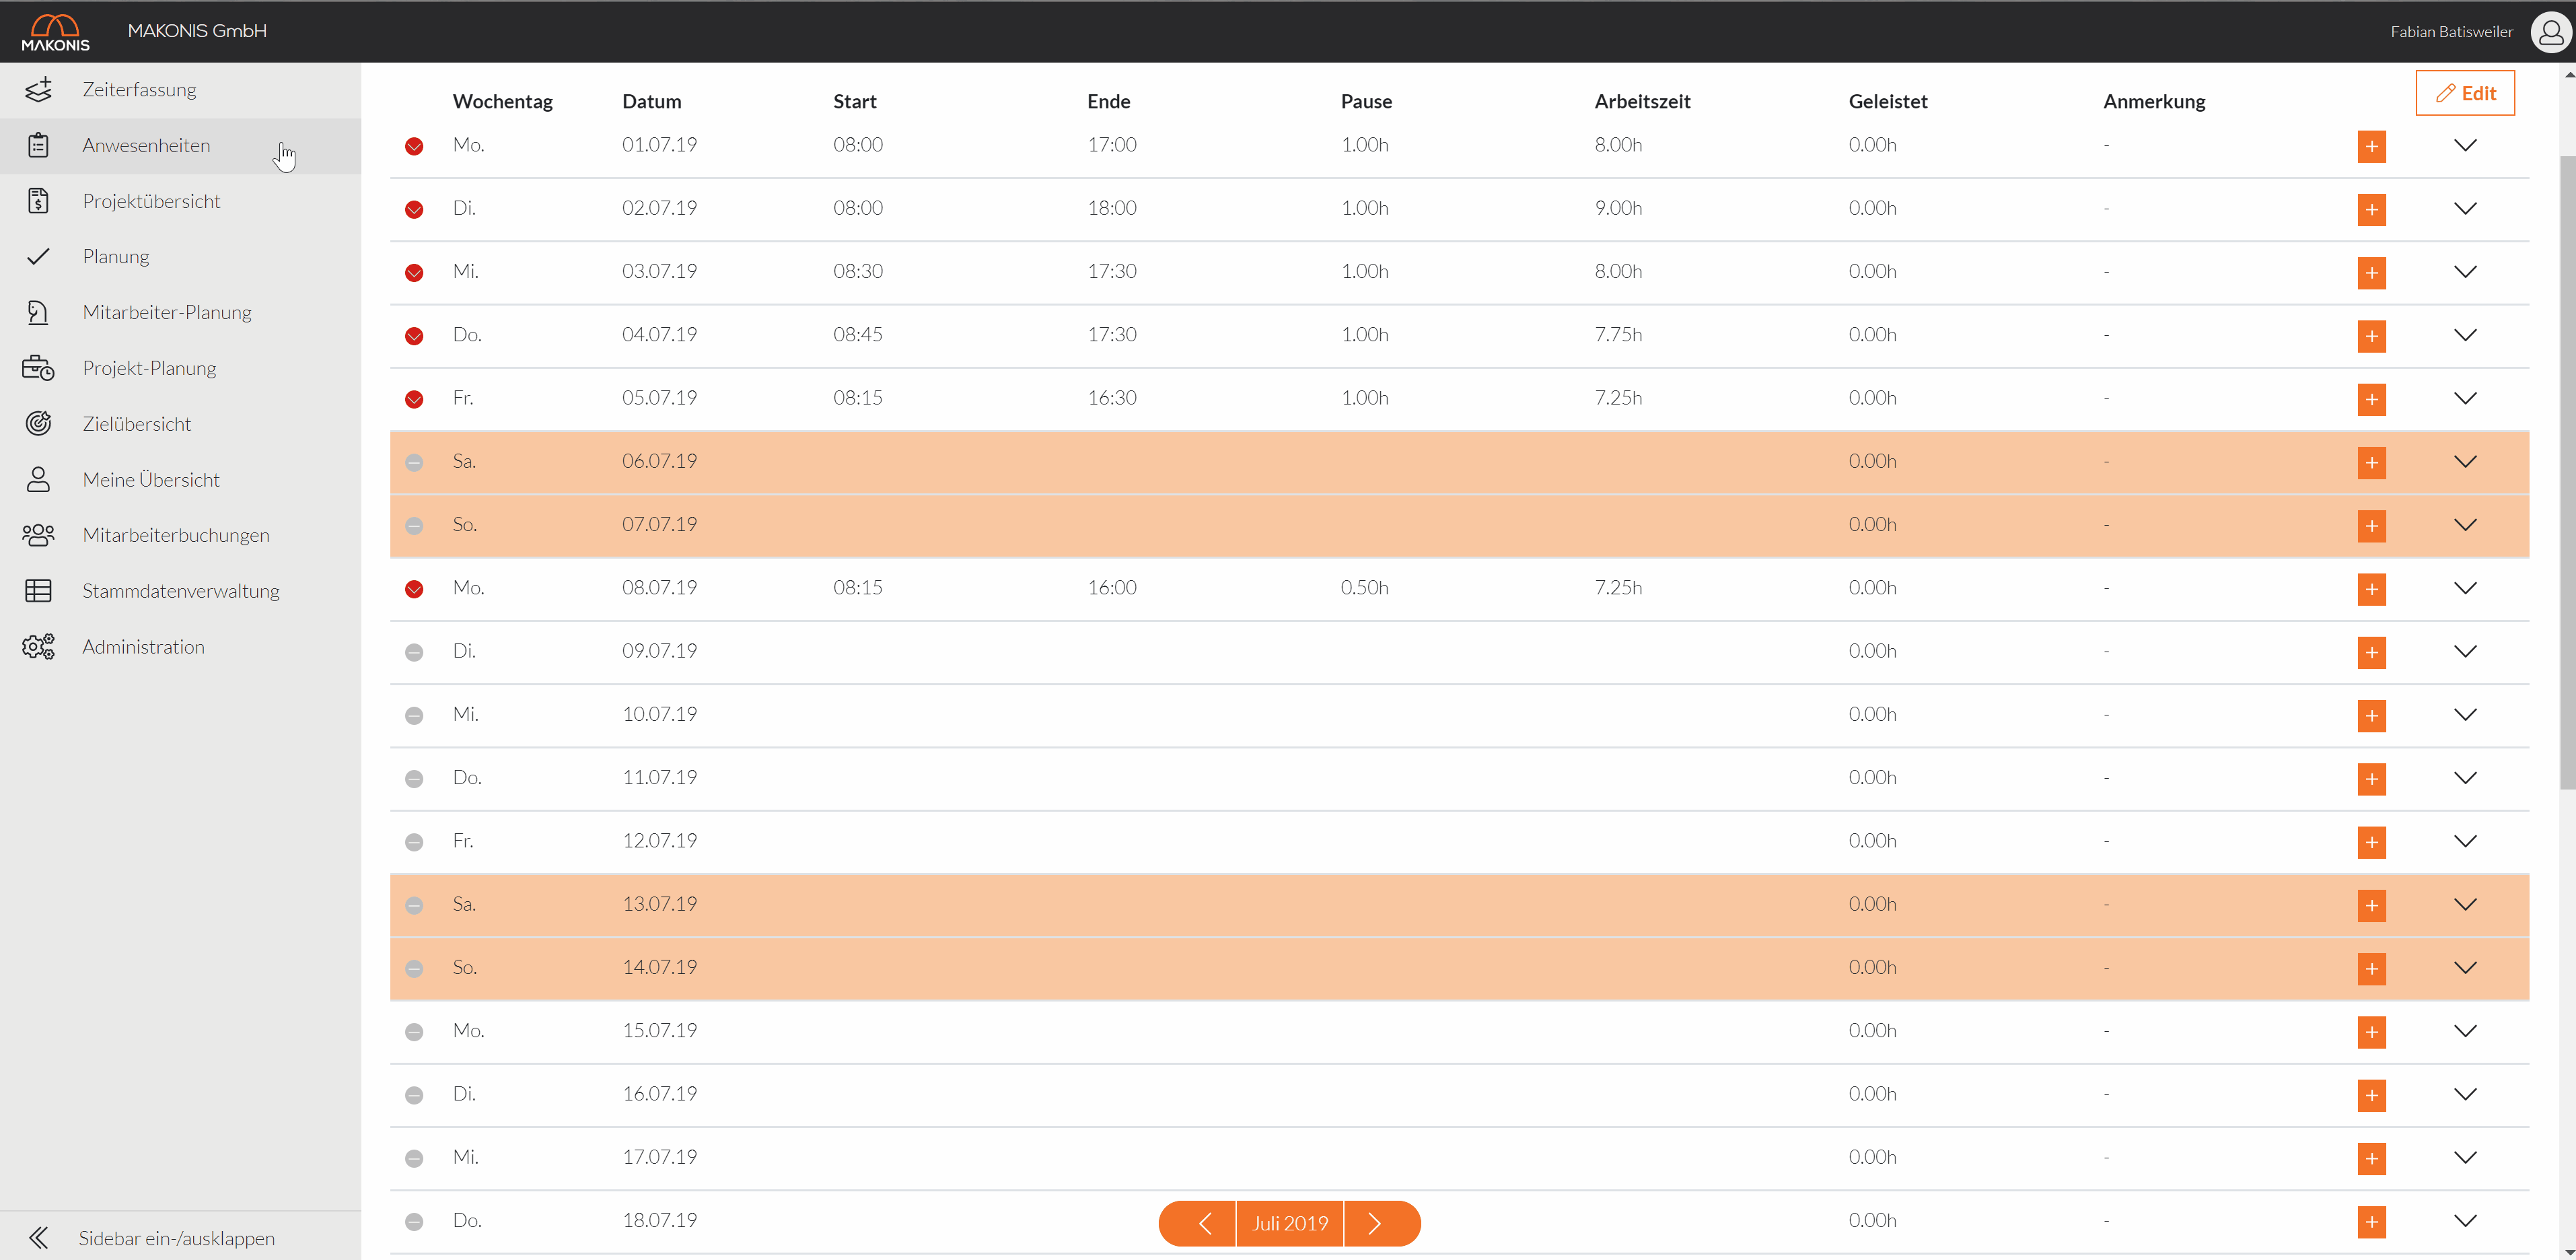
Task: Toggle red status marker for 05.07.19
Action: 414,399
